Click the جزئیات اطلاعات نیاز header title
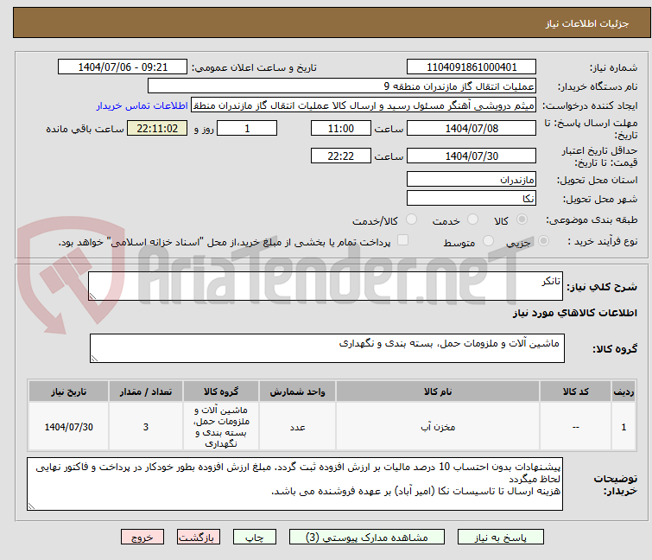 click(x=587, y=23)
